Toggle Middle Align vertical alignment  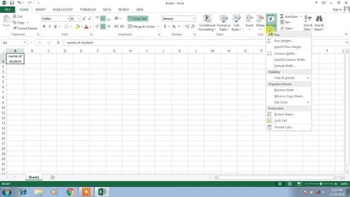103,19
